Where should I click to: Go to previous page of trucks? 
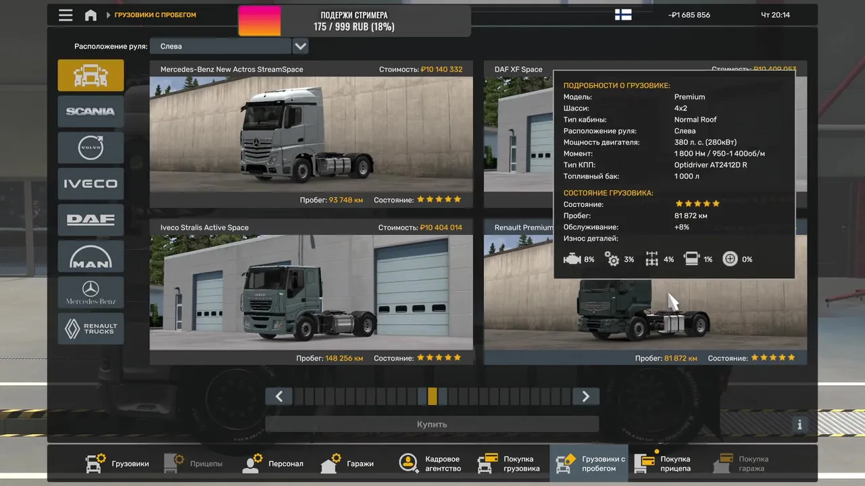tap(278, 396)
